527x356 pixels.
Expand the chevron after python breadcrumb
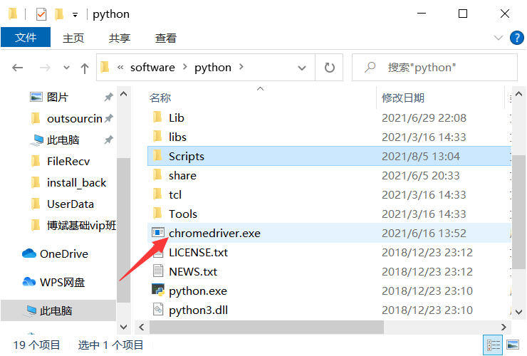click(x=241, y=67)
